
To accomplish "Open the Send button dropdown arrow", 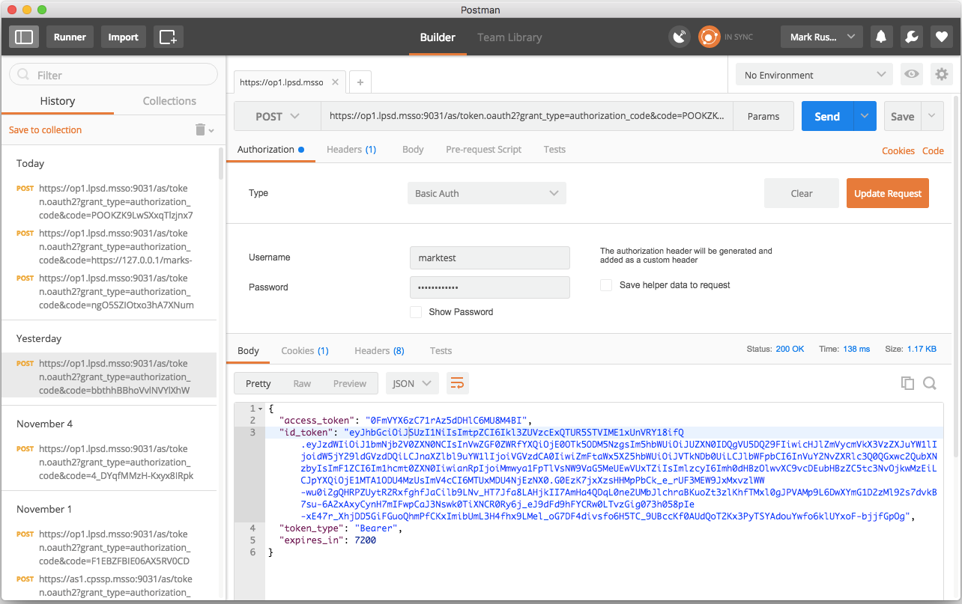I will click(865, 116).
